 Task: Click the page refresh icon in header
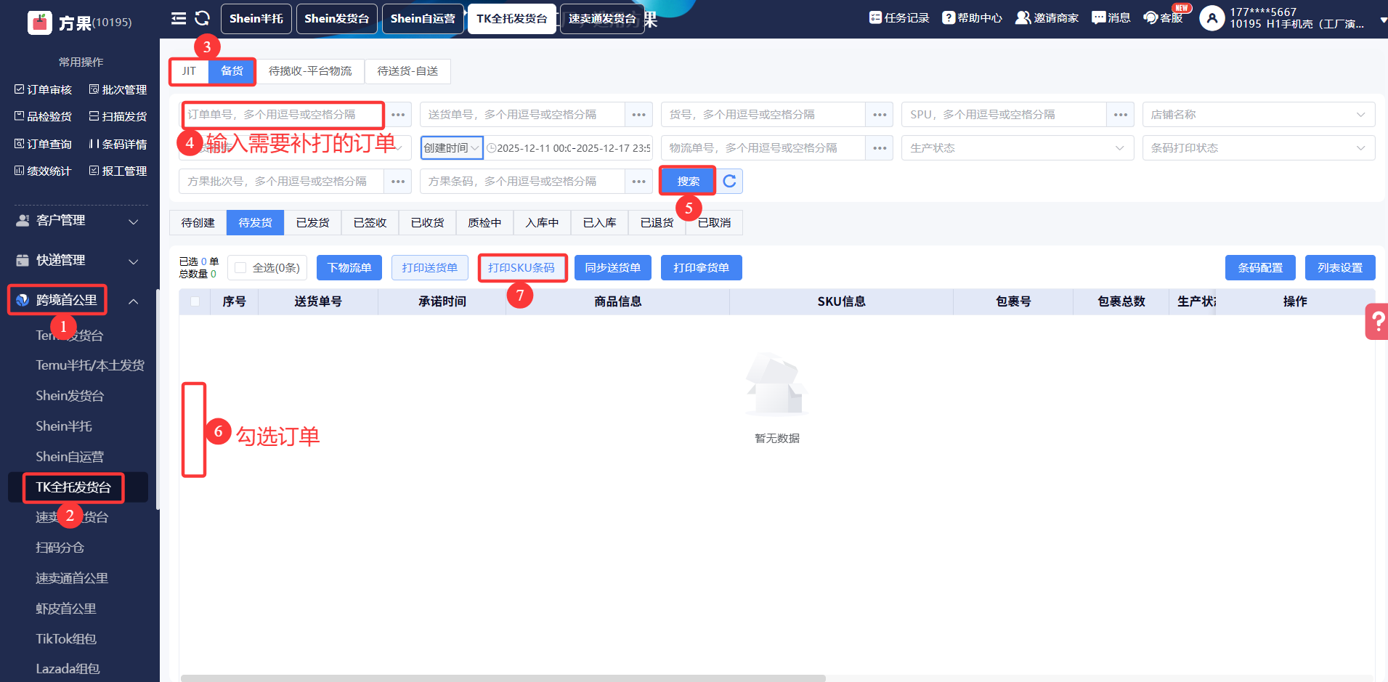pyautogui.click(x=203, y=19)
